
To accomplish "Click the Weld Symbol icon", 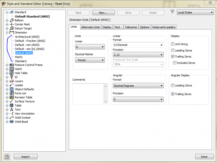I will tap(12, 118).
